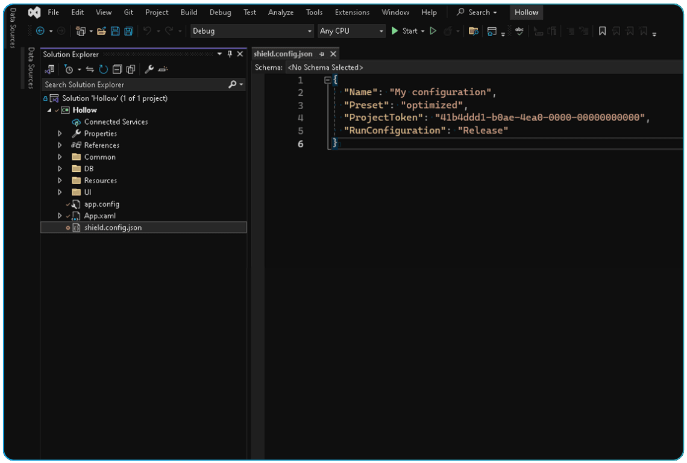Expand the DB folder

pos(60,169)
